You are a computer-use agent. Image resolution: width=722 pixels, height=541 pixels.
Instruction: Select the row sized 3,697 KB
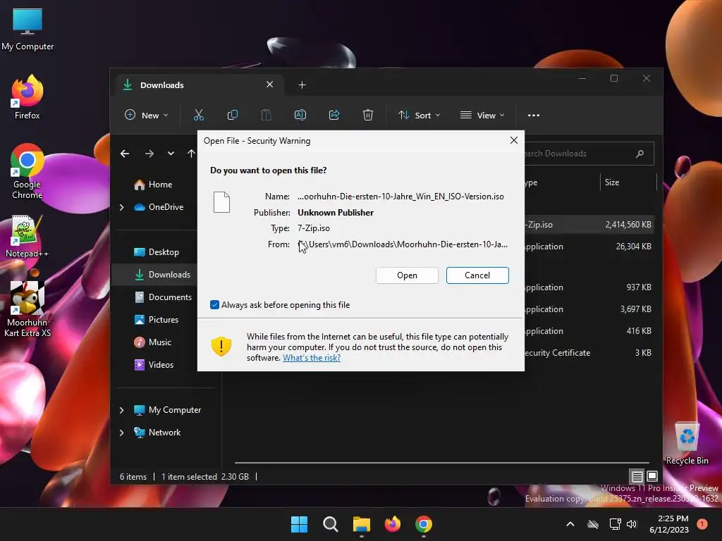pyautogui.click(x=589, y=309)
